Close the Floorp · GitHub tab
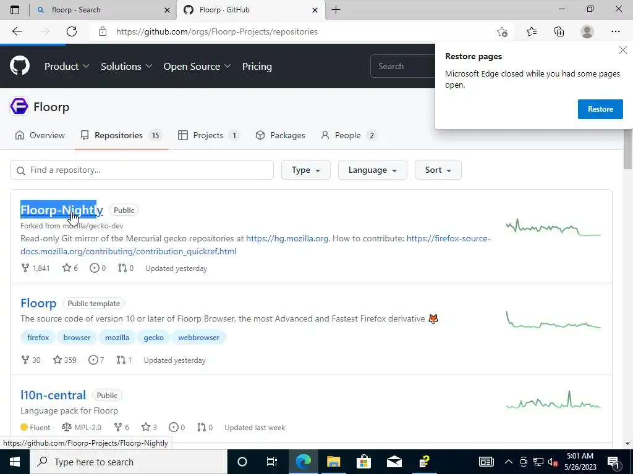This screenshot has width=633, height=474. (315, 10)
